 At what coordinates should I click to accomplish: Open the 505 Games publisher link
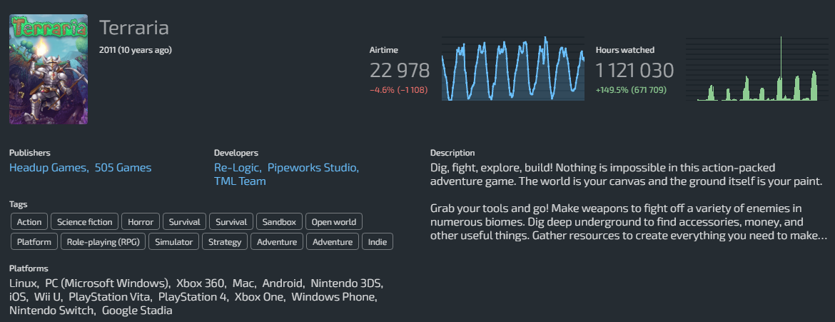(123, 168)
